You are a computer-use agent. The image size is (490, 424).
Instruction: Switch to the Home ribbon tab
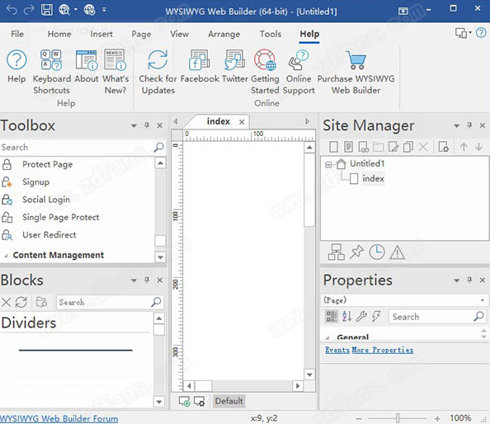coord(59,34)
